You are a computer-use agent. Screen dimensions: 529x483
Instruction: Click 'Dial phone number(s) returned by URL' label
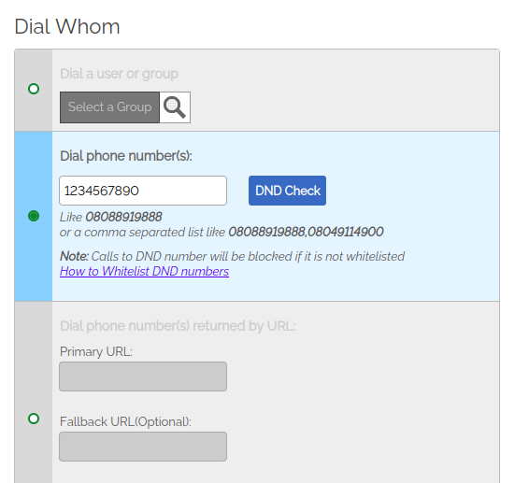tap(178, 326)
